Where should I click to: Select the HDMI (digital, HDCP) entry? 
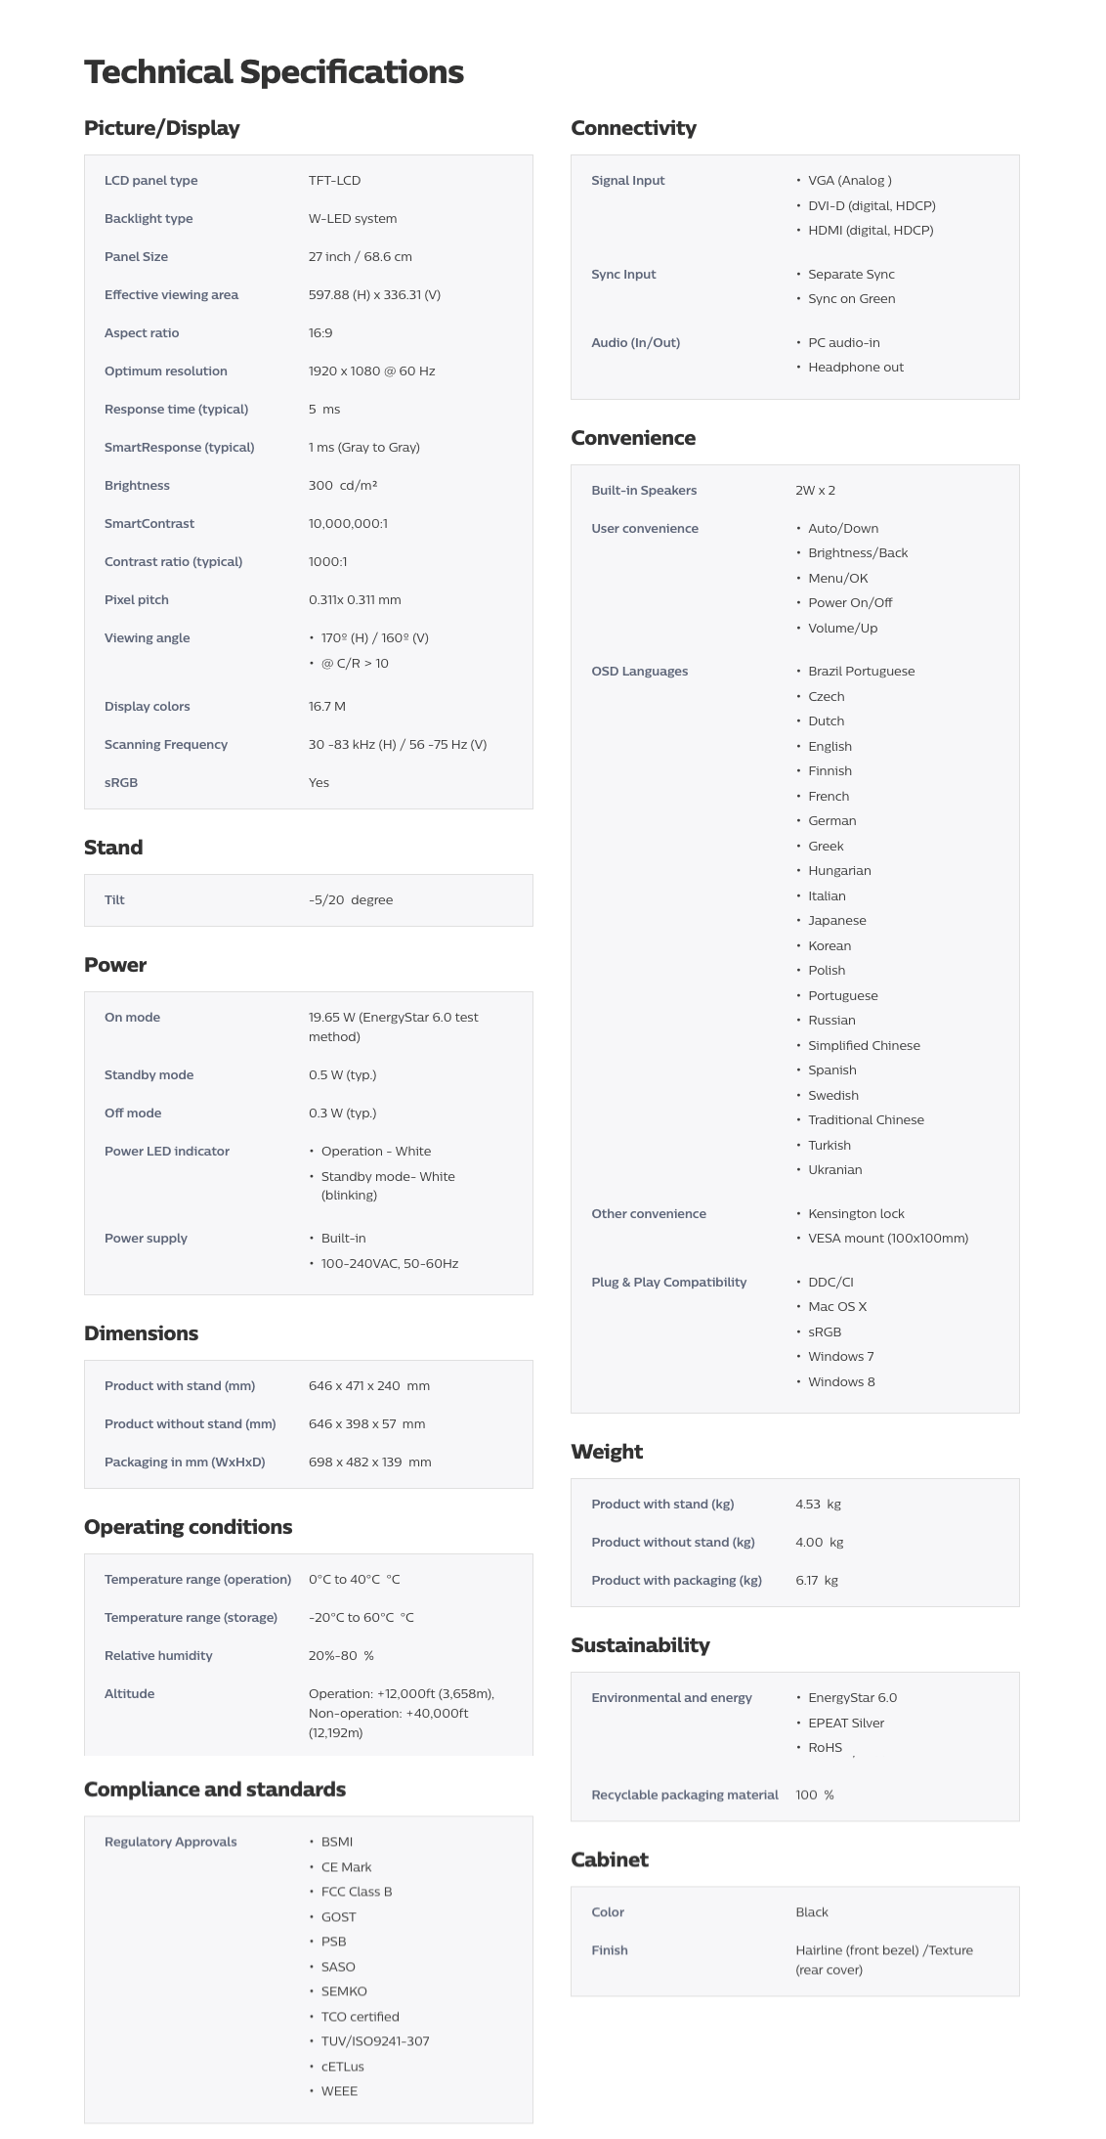pos(871,231)
